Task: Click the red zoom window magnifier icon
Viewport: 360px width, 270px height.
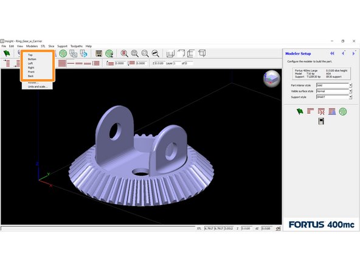Action: click(x=124, y=54)
